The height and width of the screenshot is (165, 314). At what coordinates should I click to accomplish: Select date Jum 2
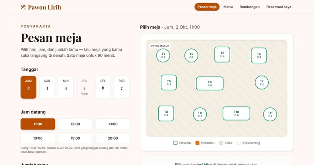28,87
